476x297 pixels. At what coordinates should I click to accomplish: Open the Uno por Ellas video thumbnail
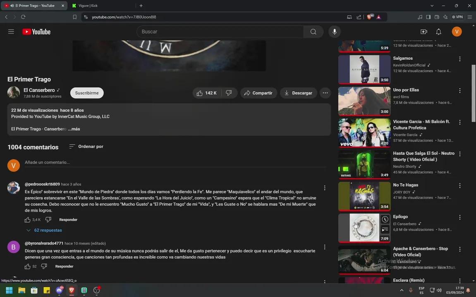(x=364, y=101)
